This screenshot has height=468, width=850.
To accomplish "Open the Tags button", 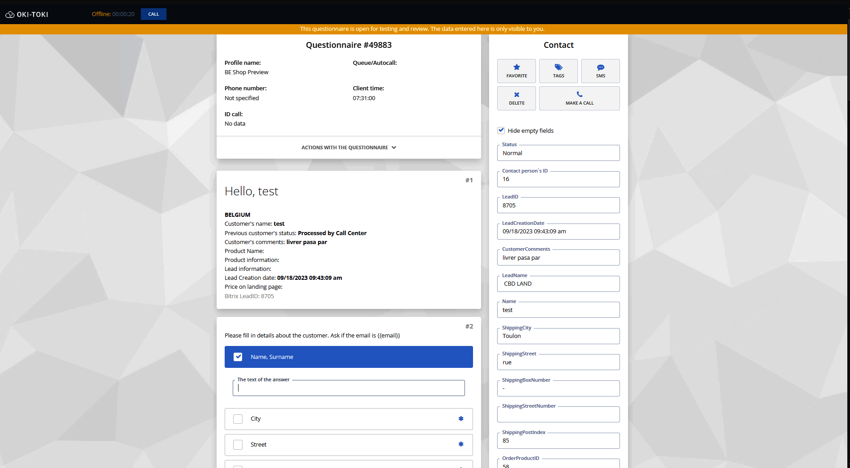I will (x=558, y=71).
